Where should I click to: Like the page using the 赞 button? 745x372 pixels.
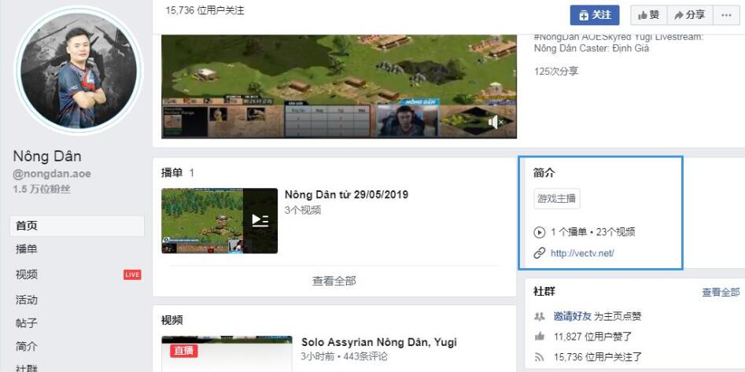pos(648,15)
